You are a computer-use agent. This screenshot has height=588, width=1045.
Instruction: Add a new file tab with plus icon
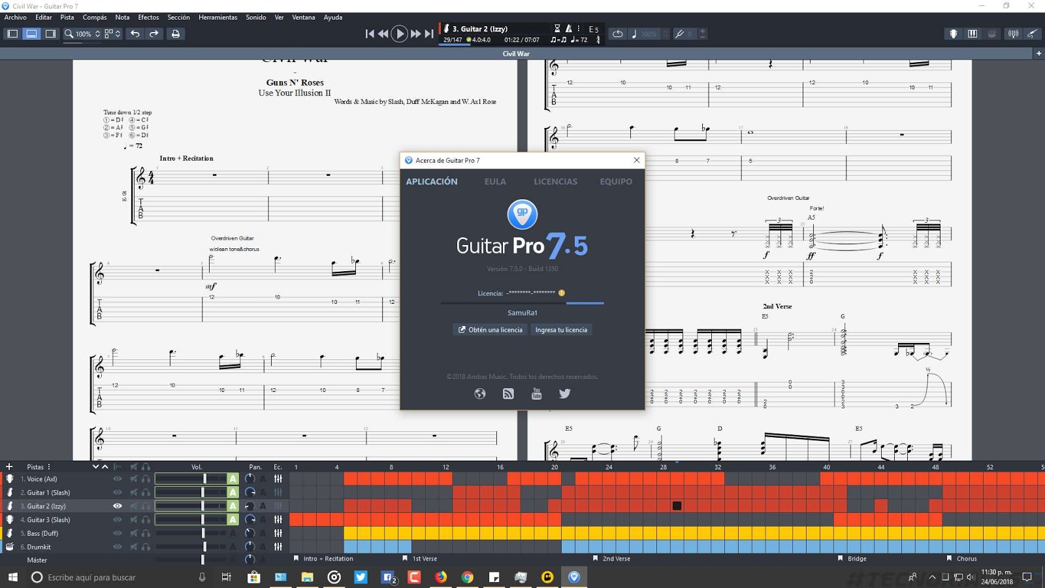point(1038,54)
